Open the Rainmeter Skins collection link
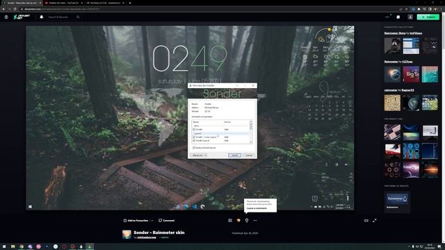Viewport: 445px width, 250px height. click(x=395, y=33)
